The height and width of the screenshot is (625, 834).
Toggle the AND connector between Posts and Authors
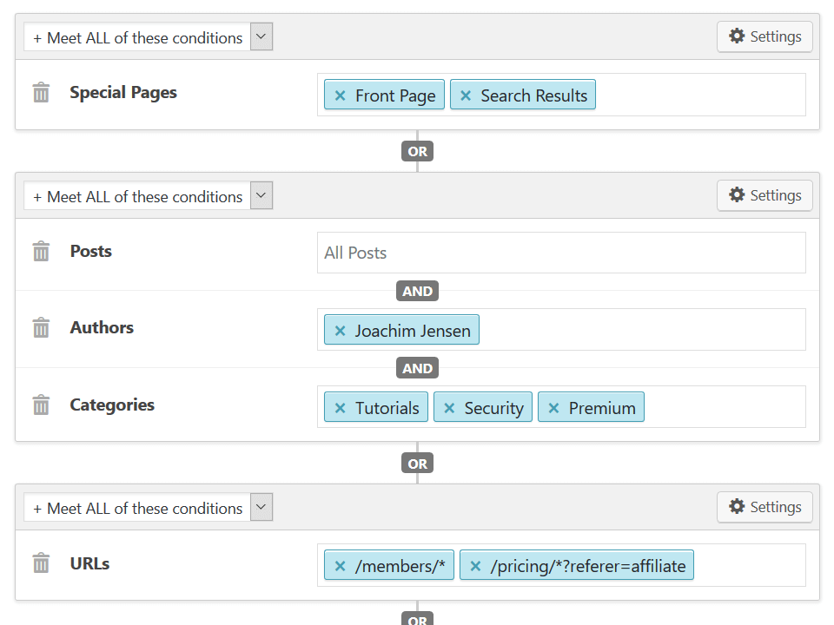(417, 291)
